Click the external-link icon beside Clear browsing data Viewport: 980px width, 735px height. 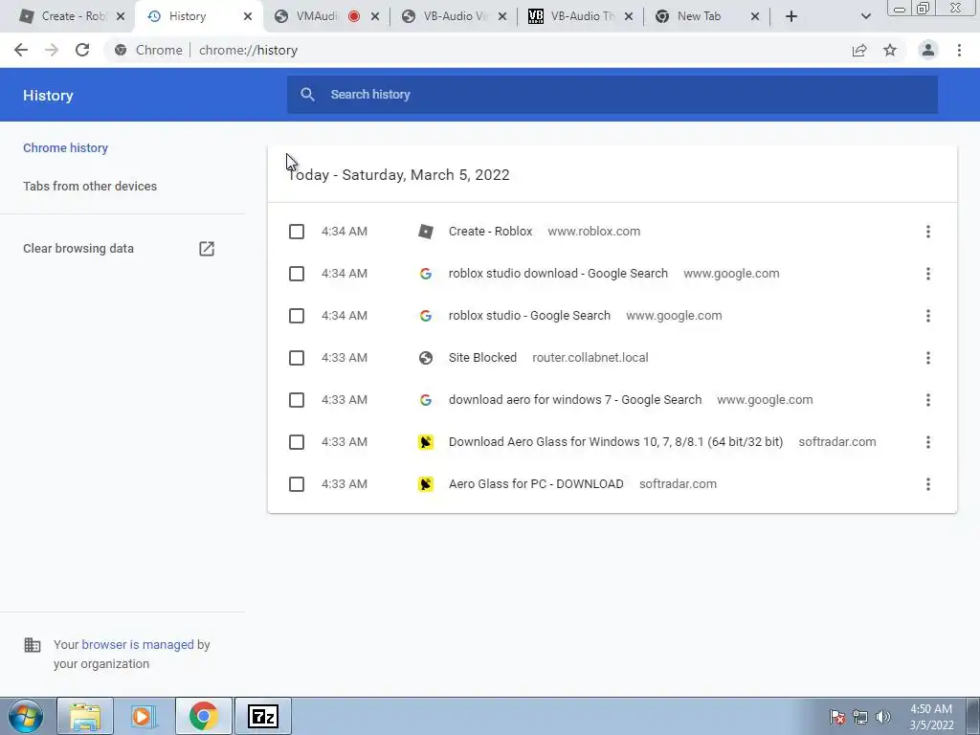pos(207,249)
